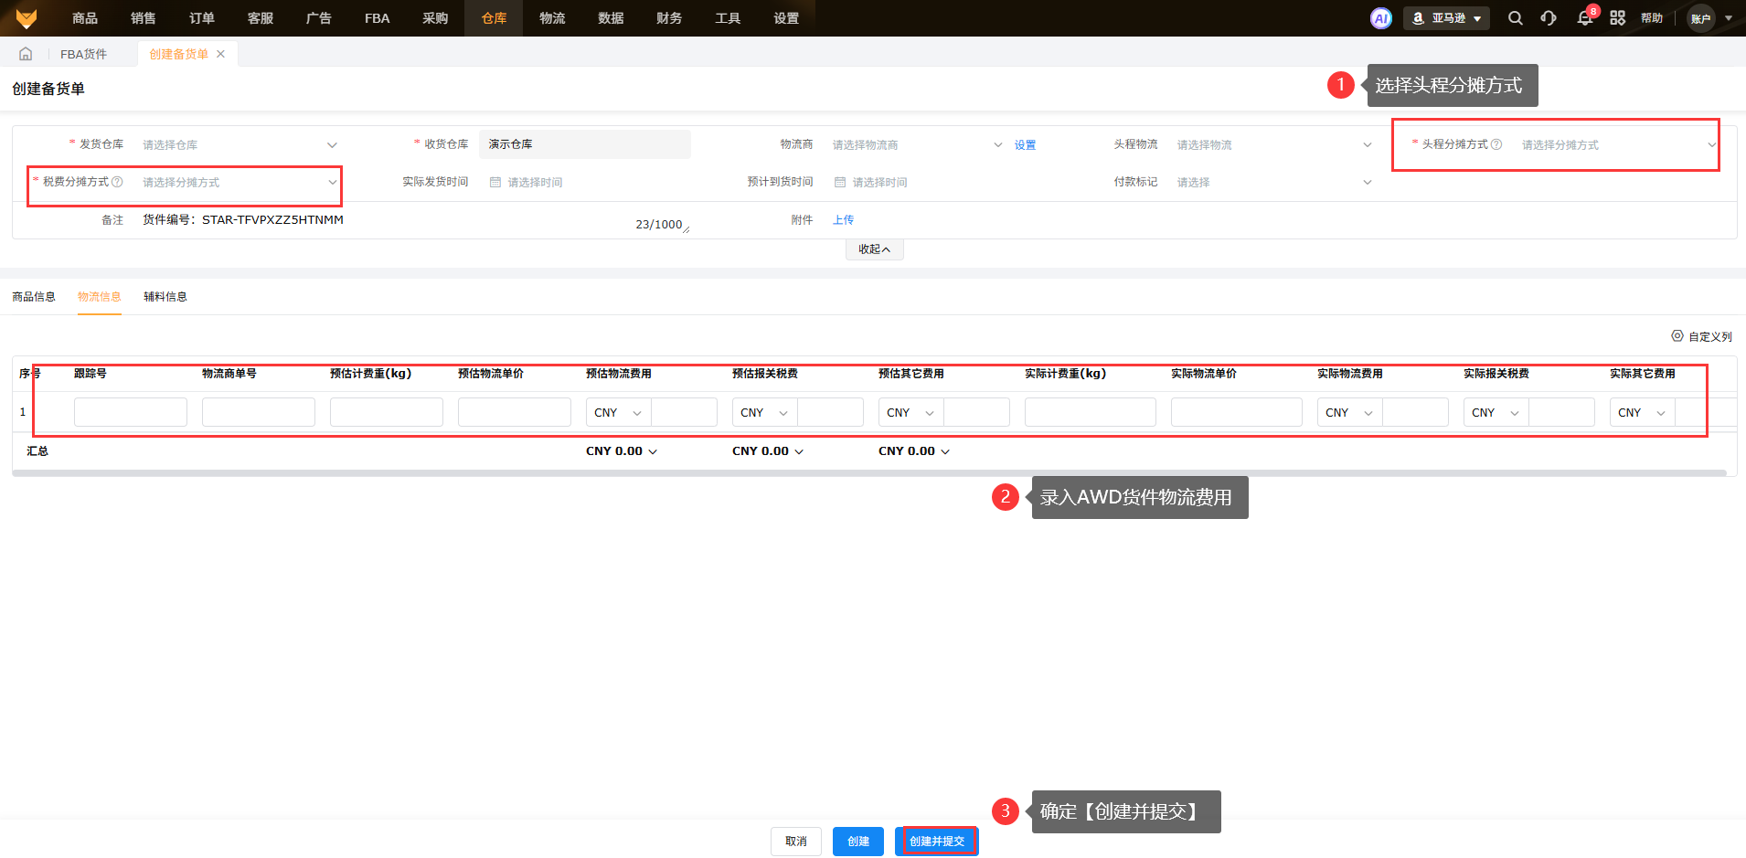This screenshot has width=1746, height=858.
Task: Click the 上传 attachment link
Action: click(x=843, y=220)
